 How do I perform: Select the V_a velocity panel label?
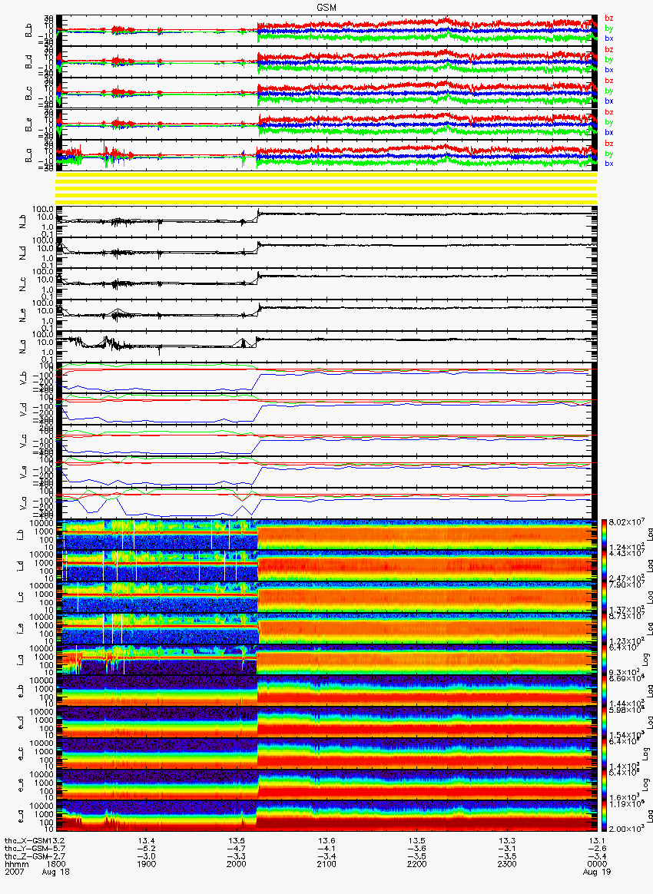click(x=24, y=503)
